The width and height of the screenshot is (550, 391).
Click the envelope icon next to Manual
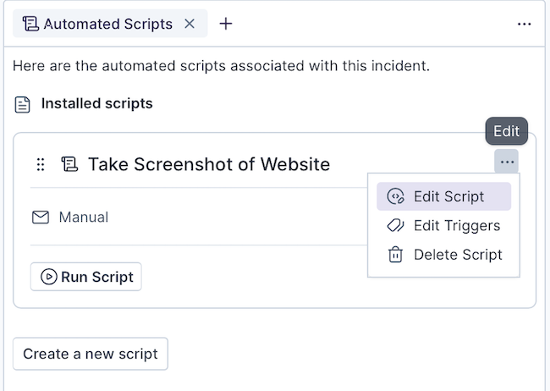click(40, 218)
